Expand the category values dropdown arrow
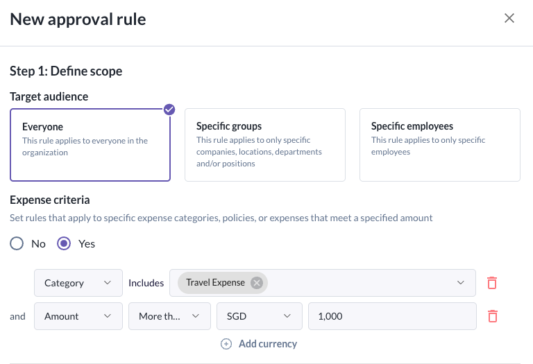The width and height of the screenshot is (533, 364). tap(462, 283)
